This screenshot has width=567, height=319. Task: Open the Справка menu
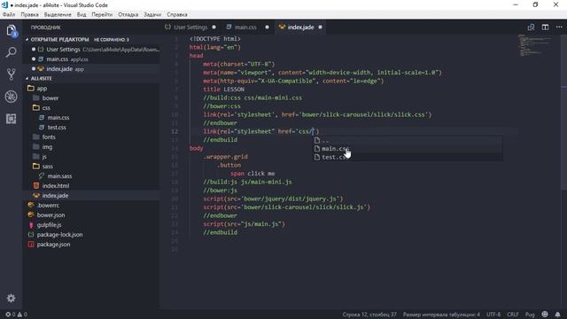[x=177, y=15]
